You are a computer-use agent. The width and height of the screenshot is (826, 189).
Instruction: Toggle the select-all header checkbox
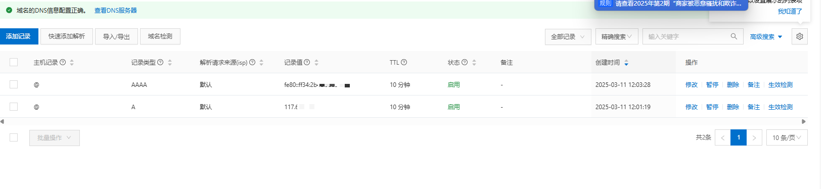coord(14,62)
